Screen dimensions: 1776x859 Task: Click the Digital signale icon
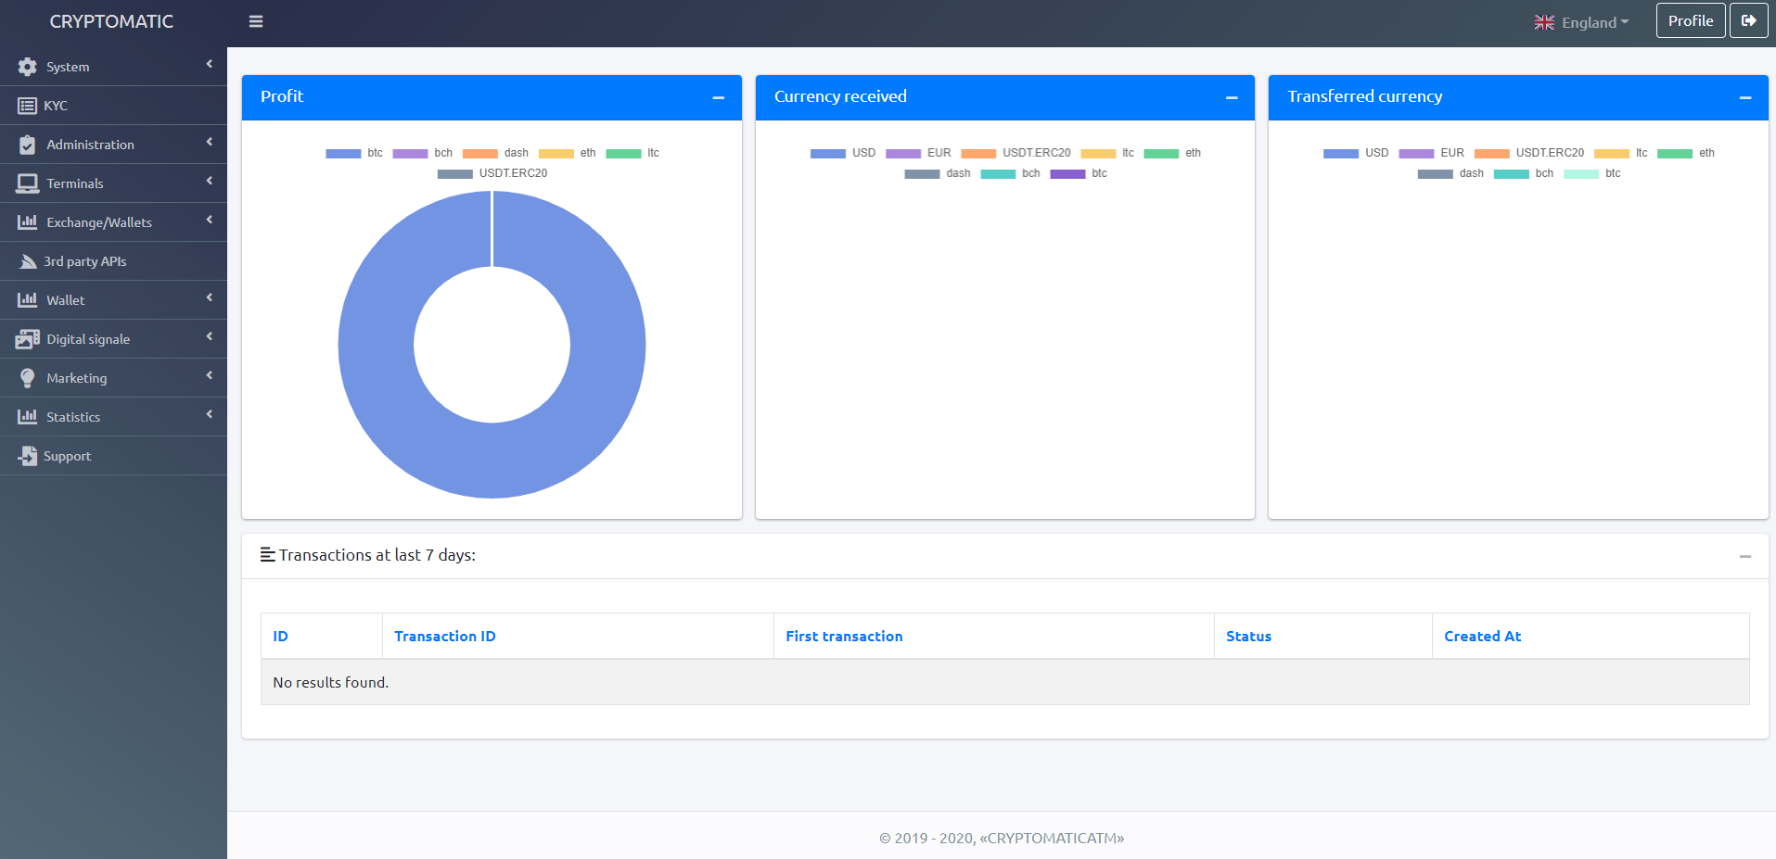(x=28, y=339)
